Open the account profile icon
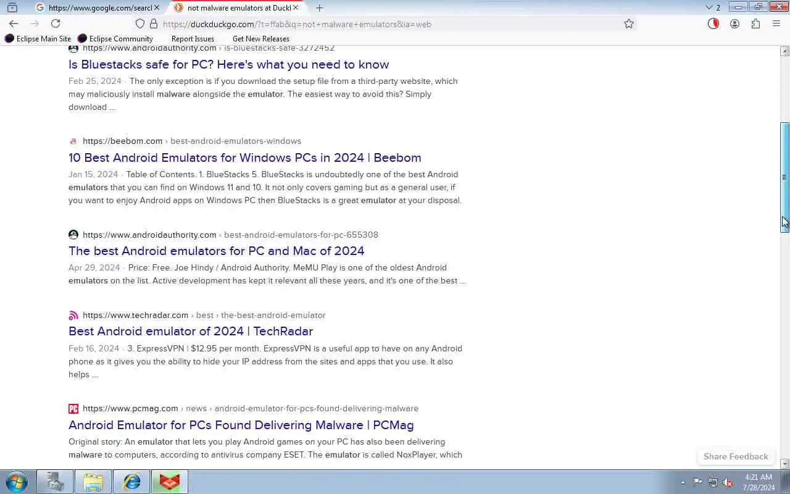790x494 pixels. click(x=734, y=23)
